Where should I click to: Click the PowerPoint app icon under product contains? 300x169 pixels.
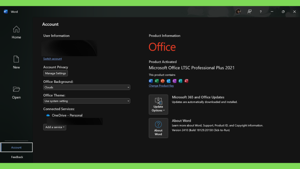[163, 81]
